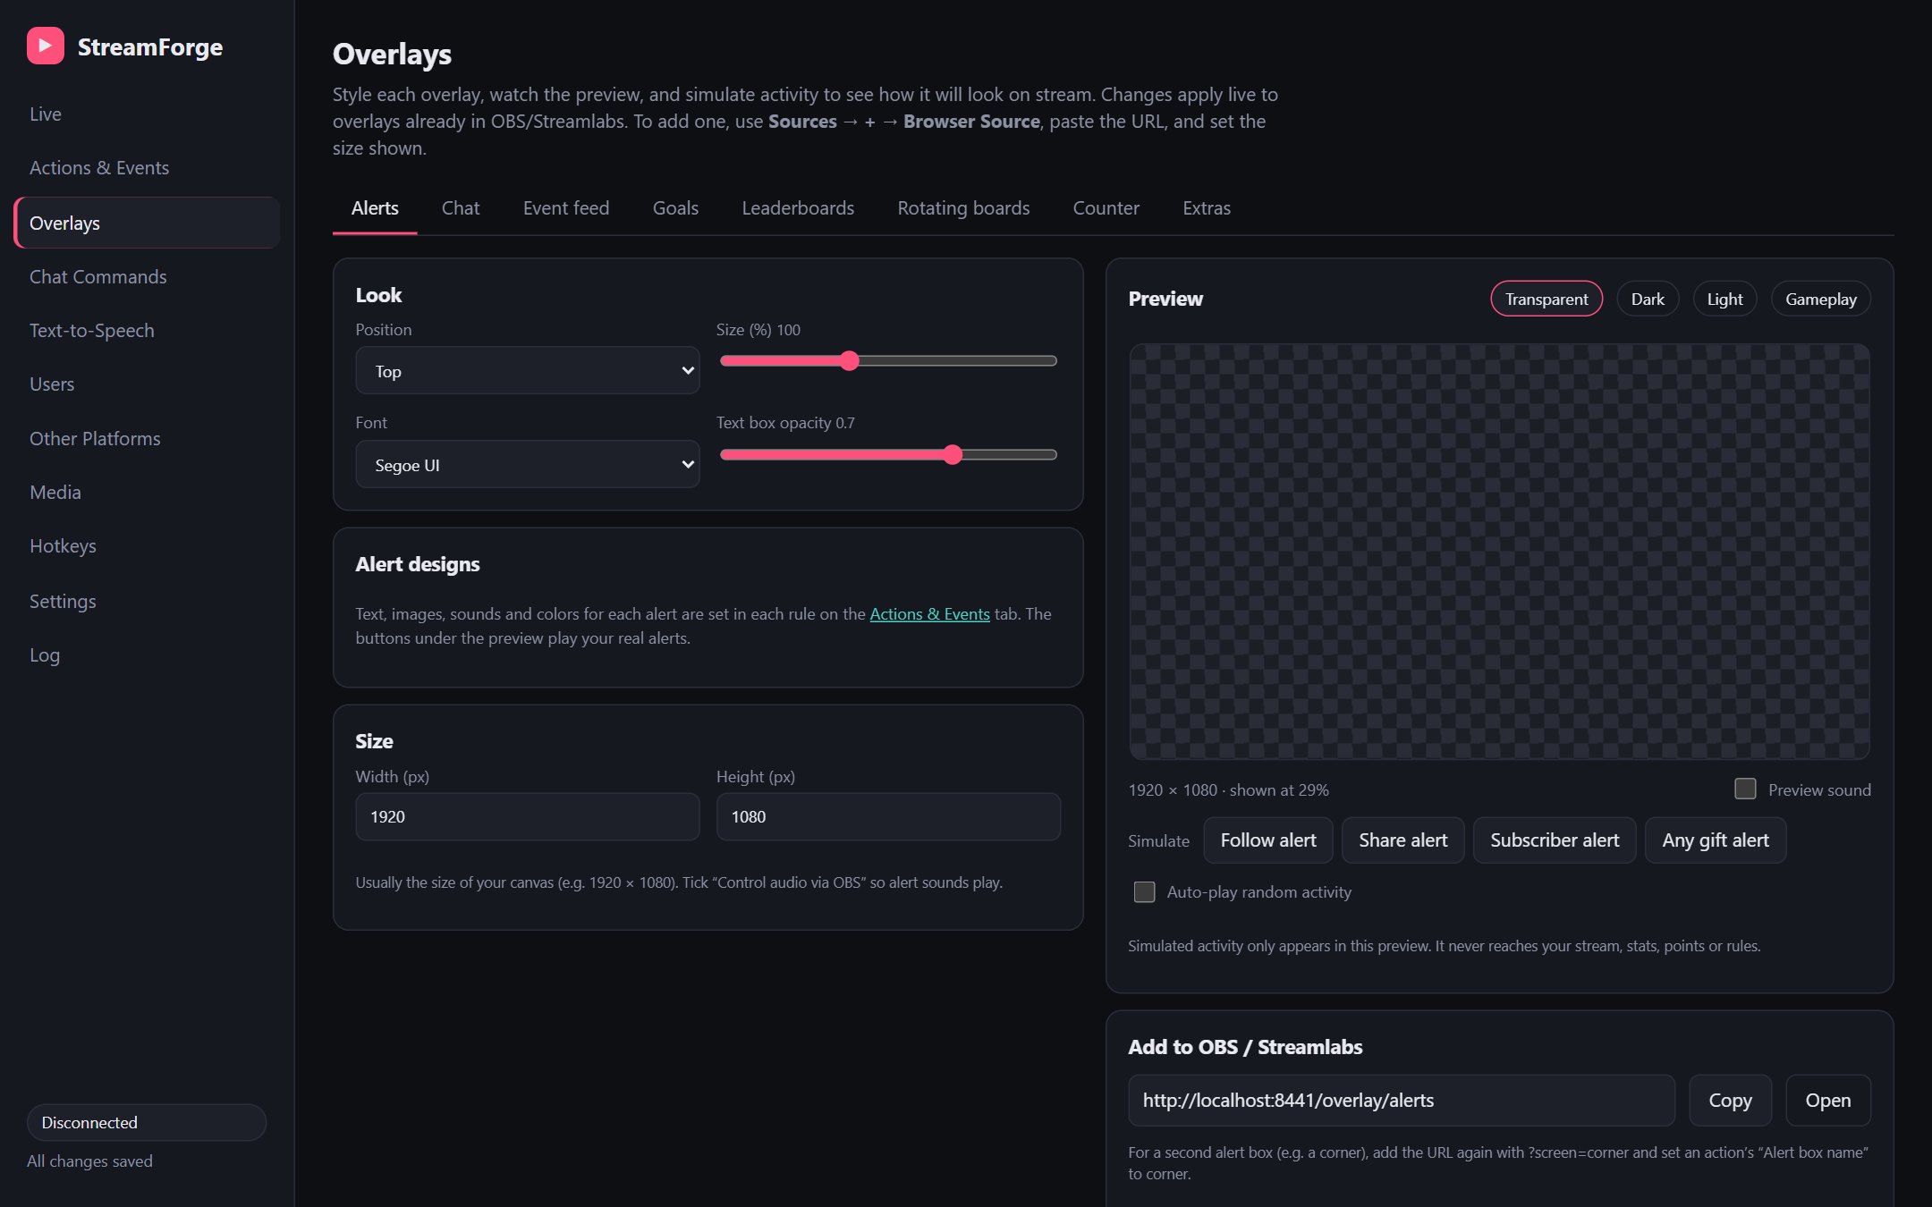1932x1207 pixels.
Task: Adjust the Text box opacity slider
Action: tap(888, 454)
